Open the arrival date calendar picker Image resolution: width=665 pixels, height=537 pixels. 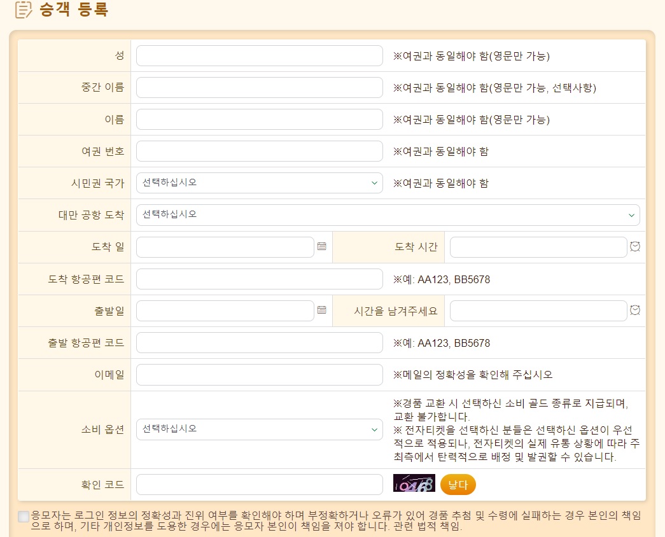click(x=322, y=246)
